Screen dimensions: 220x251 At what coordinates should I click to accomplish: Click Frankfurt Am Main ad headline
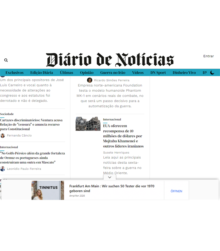click(x=112, y=188)
